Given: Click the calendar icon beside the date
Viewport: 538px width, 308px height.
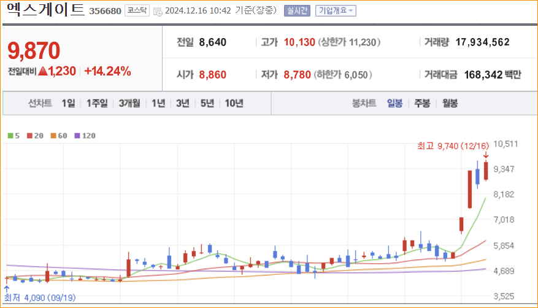Looking at the screenshot, I should click(158, 12).
